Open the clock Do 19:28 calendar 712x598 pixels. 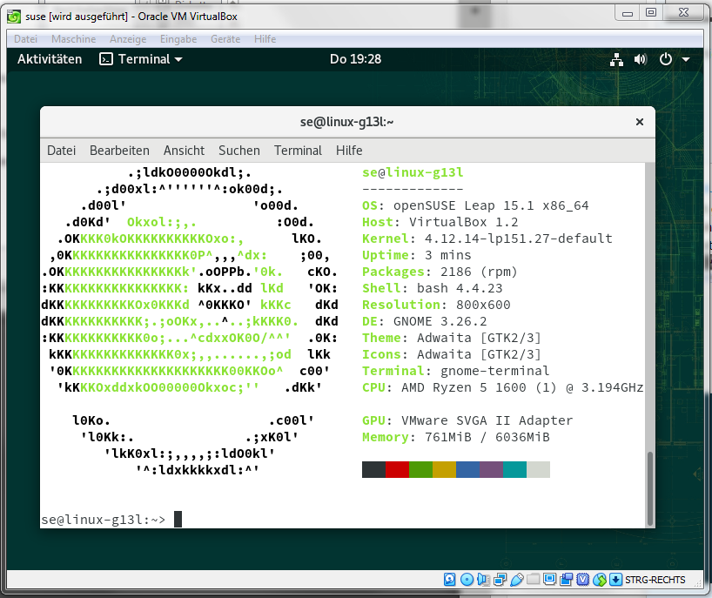point(355,59)
